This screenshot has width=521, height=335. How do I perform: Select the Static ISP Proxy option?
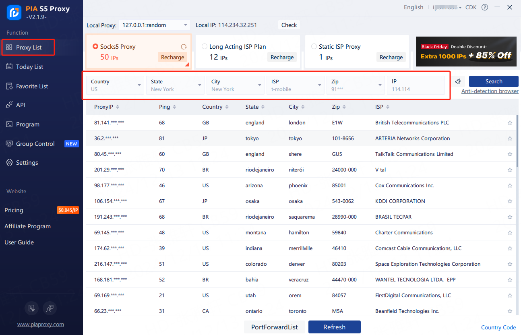tap(314, 47)
